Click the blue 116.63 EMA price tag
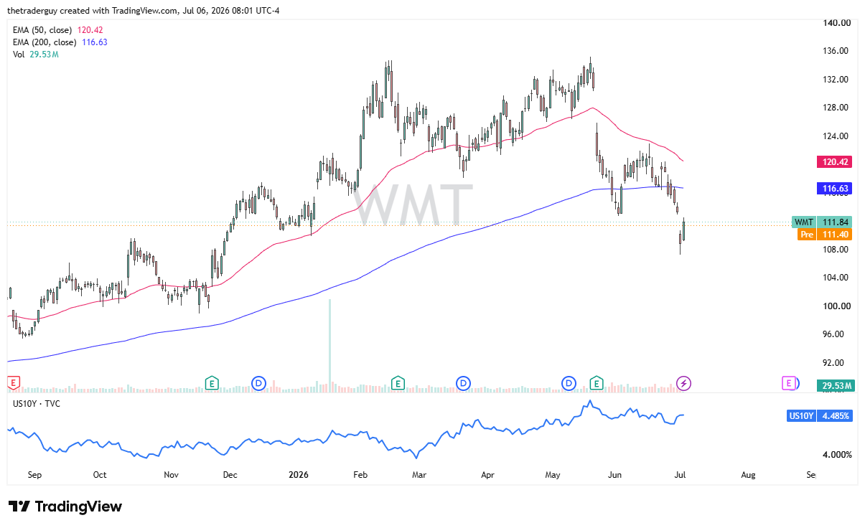Viewport: 865px width, 528px height. pyautogui.click(x=834, y=189)
